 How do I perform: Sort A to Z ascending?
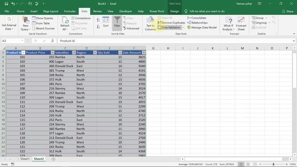tap(98, 20)
